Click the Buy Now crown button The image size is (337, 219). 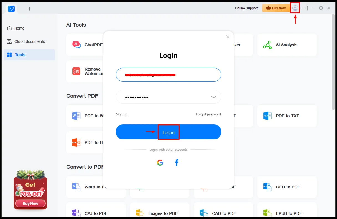point(276,8)
